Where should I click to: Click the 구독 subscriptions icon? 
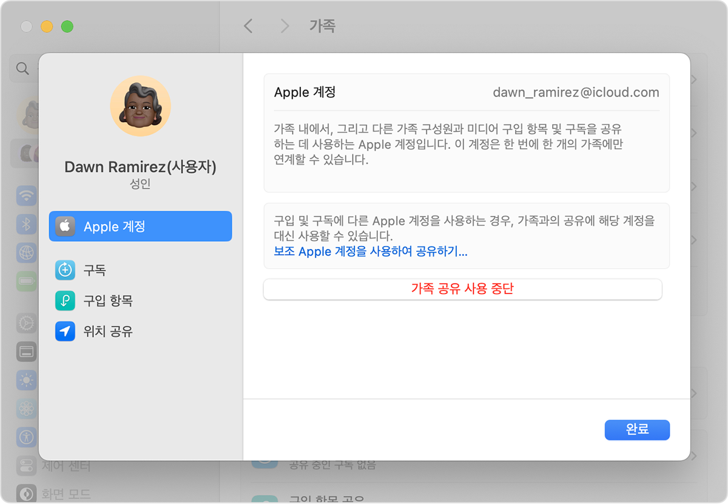coord(65,270)
